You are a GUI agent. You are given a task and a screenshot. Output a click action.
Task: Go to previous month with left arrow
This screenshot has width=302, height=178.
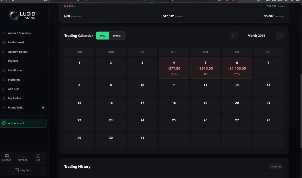tap(233, 36)
